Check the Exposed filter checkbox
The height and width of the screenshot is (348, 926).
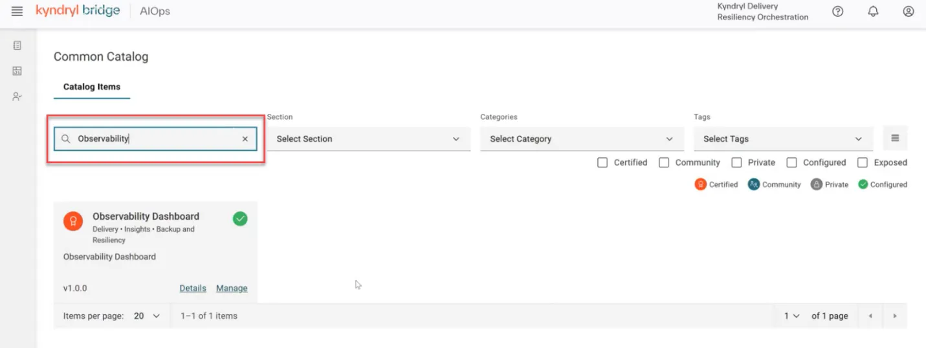tap(863, 162)
